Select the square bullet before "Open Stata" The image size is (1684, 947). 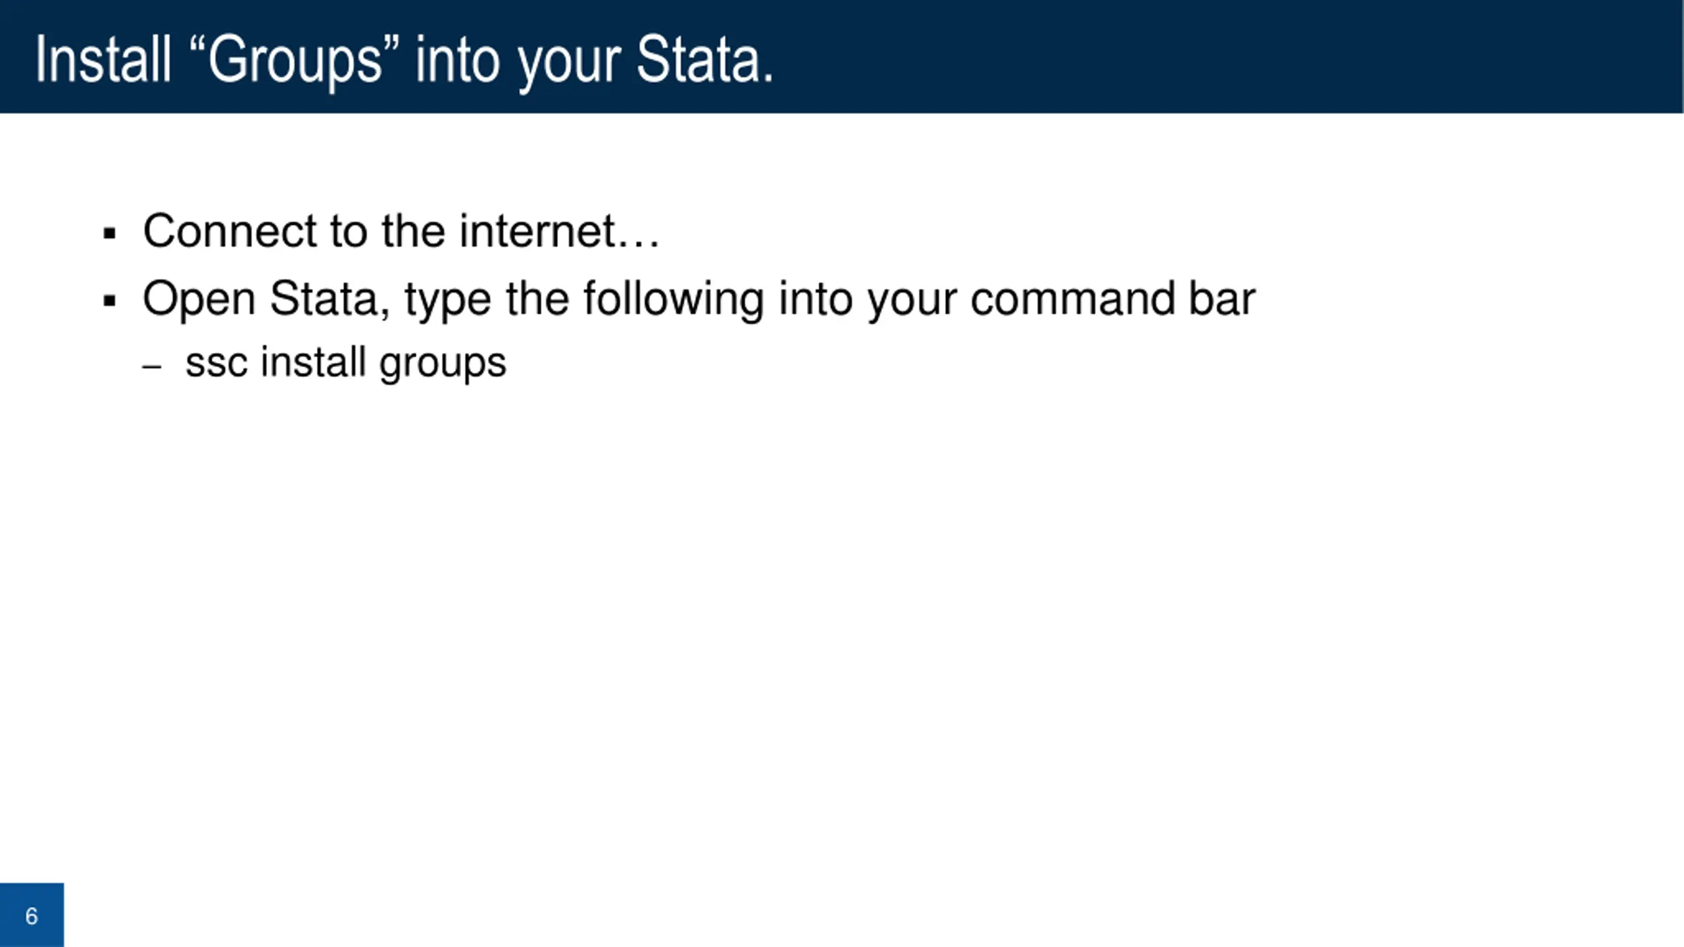click(110, 301)
